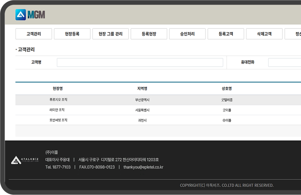The width and height of the screenshot is (301, 195).
Task: Click the thankyou@epletel.co.kr email address
Action: tap(143, 167)
